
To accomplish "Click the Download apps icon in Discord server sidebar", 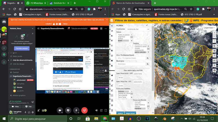I will [4, 62].
